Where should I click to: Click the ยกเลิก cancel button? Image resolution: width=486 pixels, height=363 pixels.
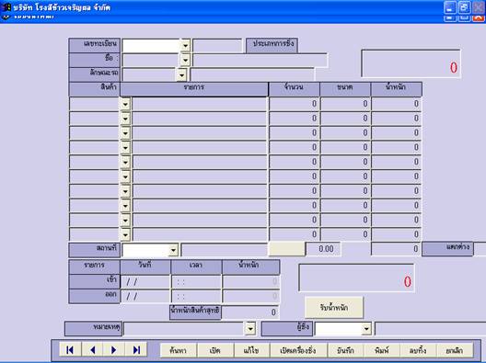click(x=455, y=350)
